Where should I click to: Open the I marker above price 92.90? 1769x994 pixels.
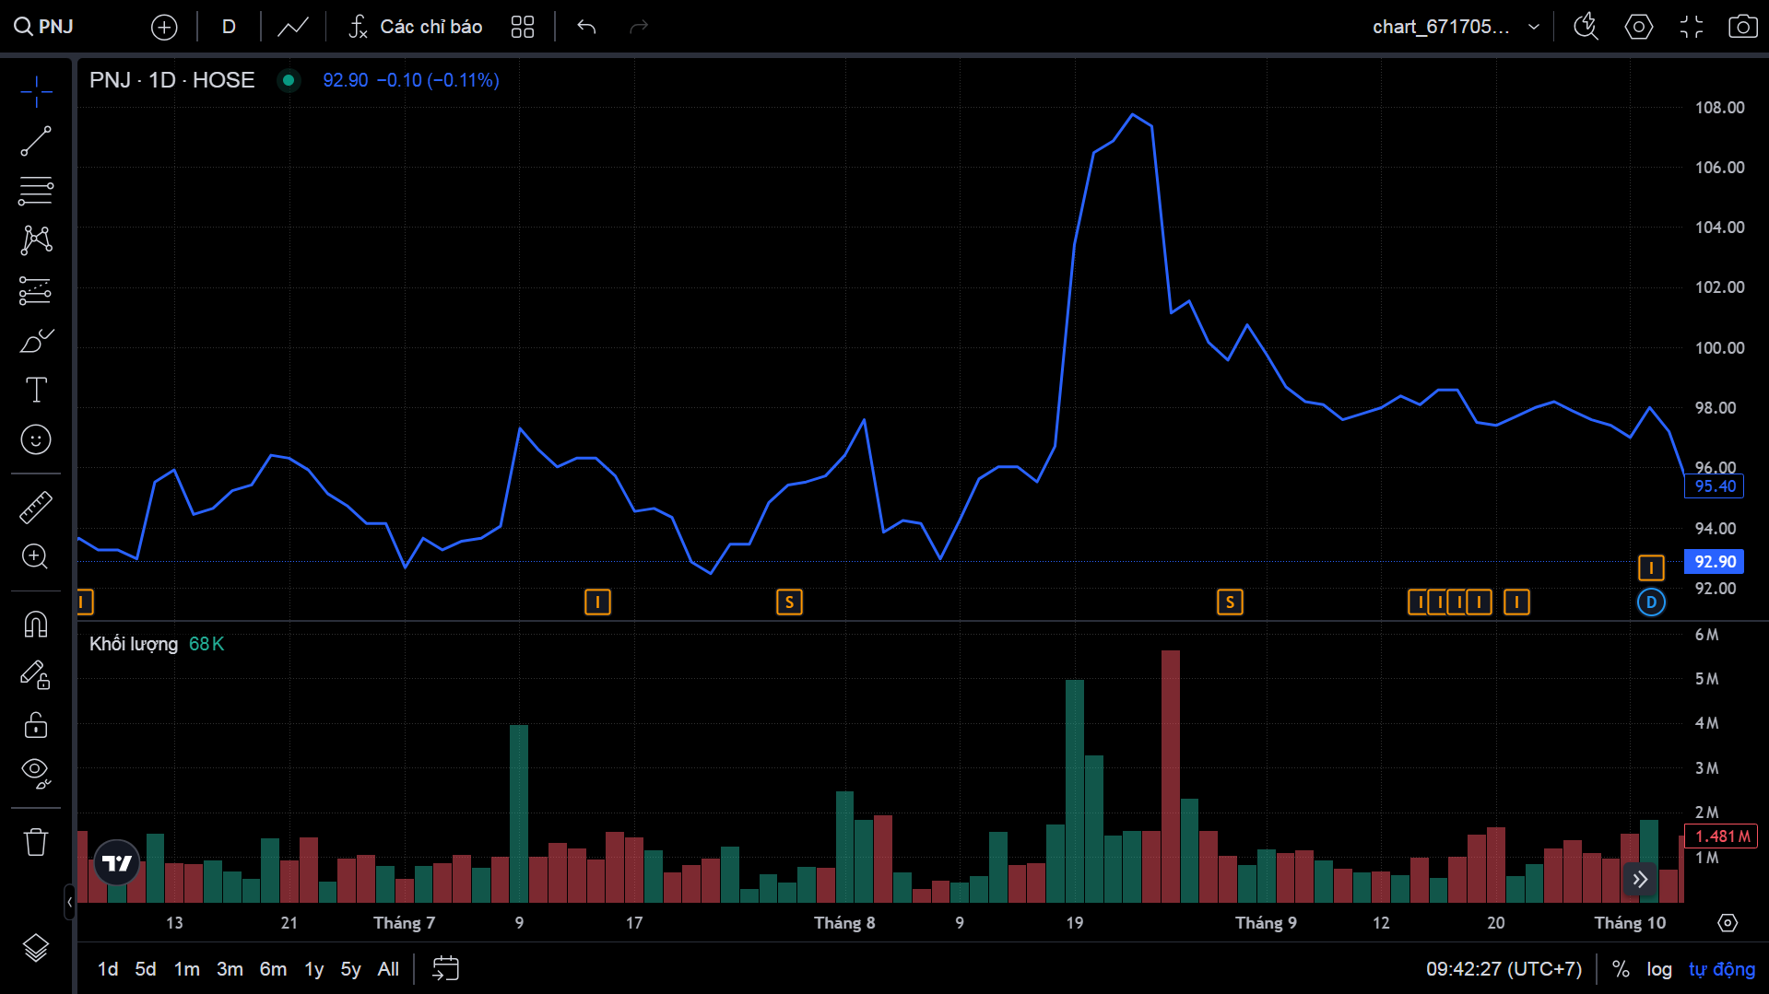(x=1651, y=567)
